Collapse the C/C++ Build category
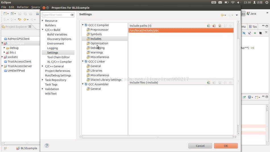This screenshot has height=152, width=270. pyautogui.click(x=43, y=30)
